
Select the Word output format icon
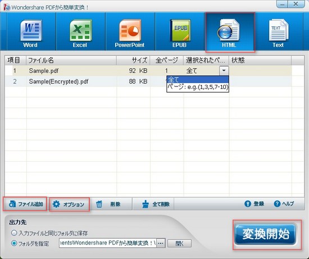(31, 31)
